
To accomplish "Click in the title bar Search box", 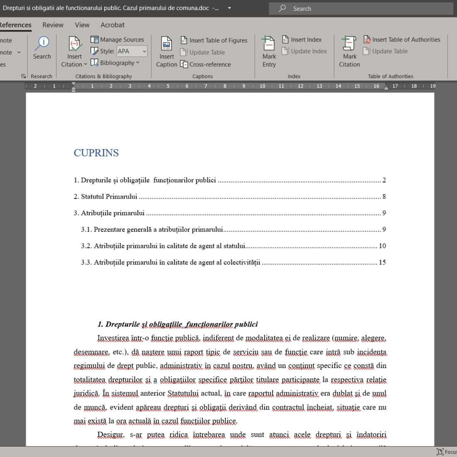I will [361, 8].
